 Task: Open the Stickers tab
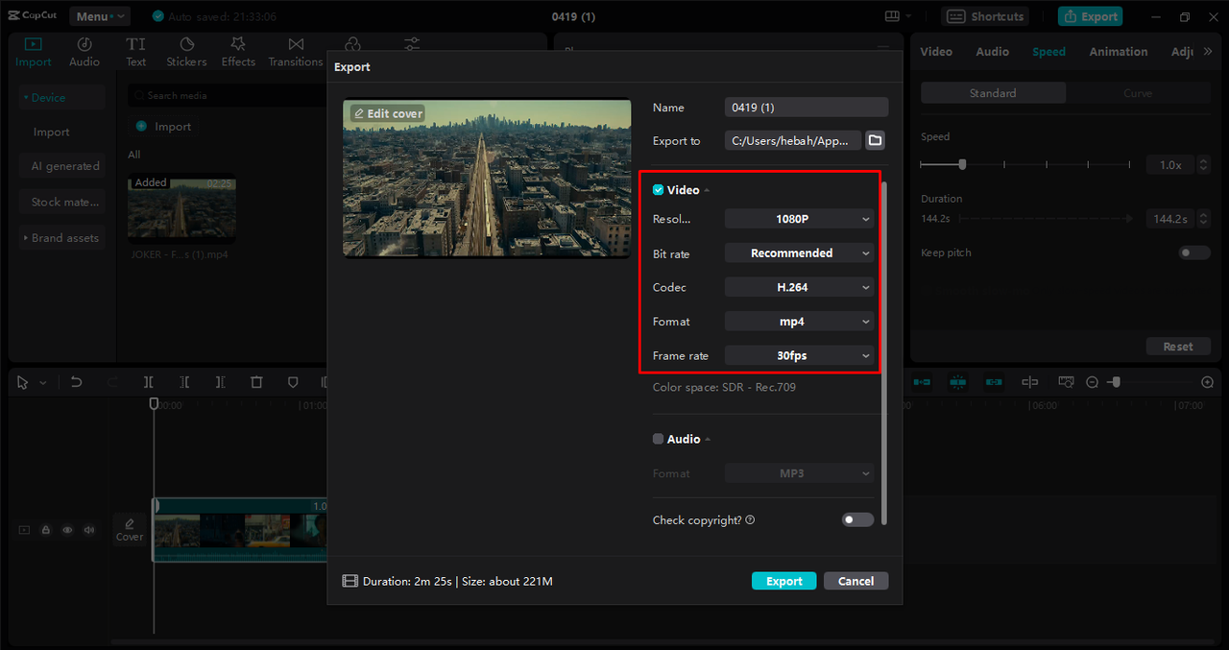(x=186, y=52)
